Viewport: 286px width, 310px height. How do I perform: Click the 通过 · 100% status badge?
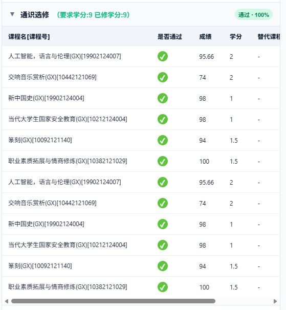tap(254, 15)
